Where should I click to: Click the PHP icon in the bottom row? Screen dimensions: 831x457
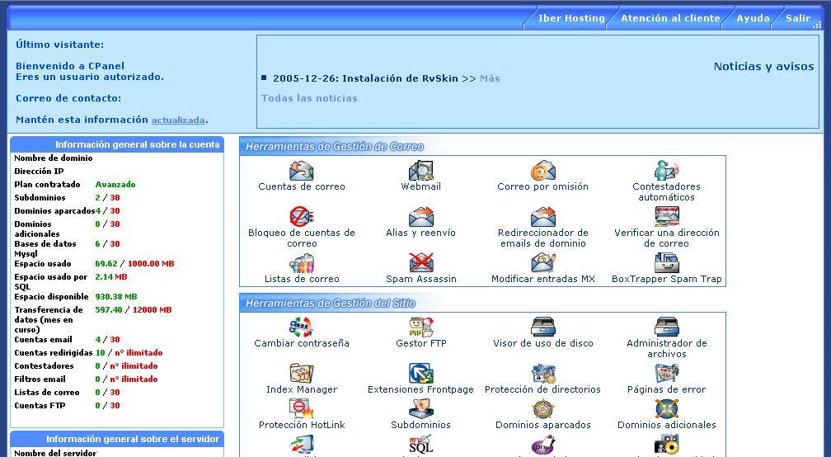[542, 445]
